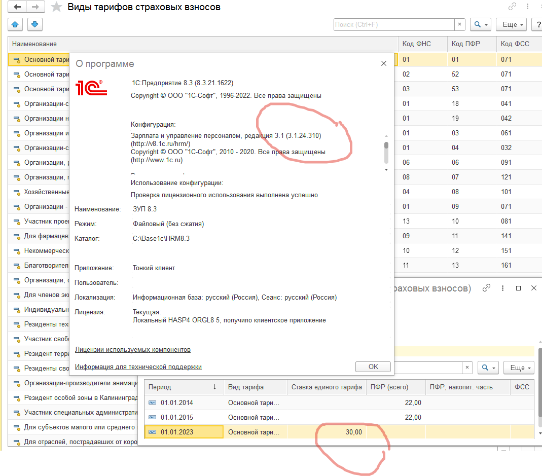Viewport: 542px width, 476px height.
Task: Add the page to favorites with the star
Action: pos(56,7)
